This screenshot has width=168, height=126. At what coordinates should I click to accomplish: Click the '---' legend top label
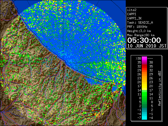click(150, 59)
